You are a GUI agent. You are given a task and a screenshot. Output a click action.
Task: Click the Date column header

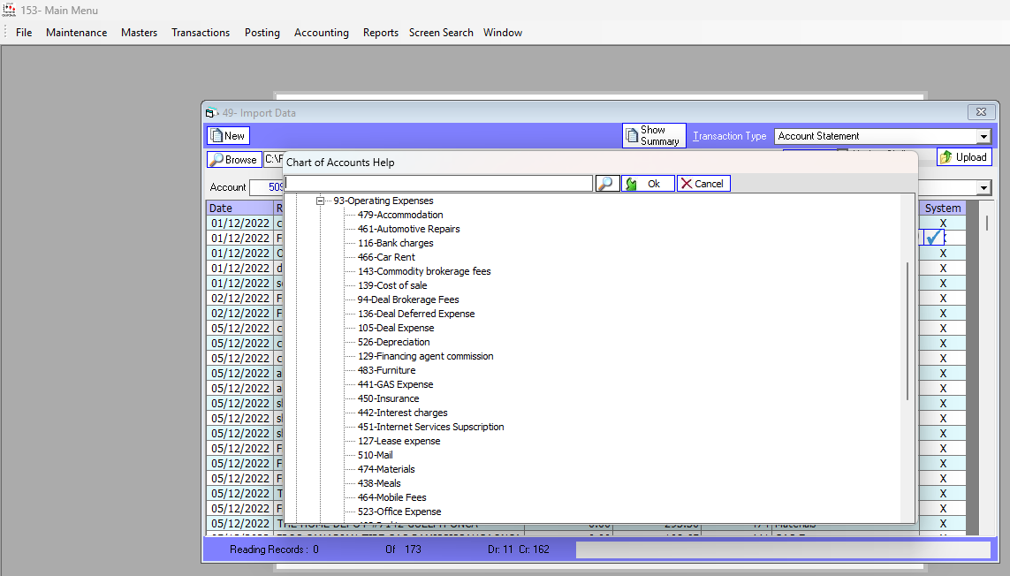[x=239, y=208]
